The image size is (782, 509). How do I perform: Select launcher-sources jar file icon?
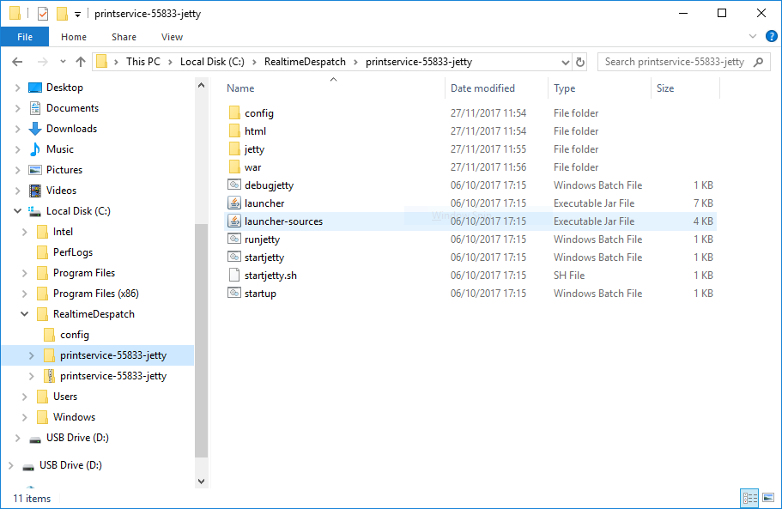coord(234,221)
